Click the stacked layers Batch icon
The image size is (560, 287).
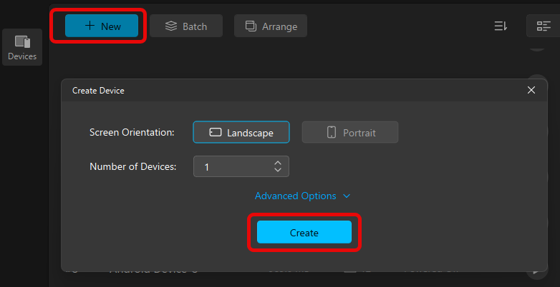click(170, 26)
